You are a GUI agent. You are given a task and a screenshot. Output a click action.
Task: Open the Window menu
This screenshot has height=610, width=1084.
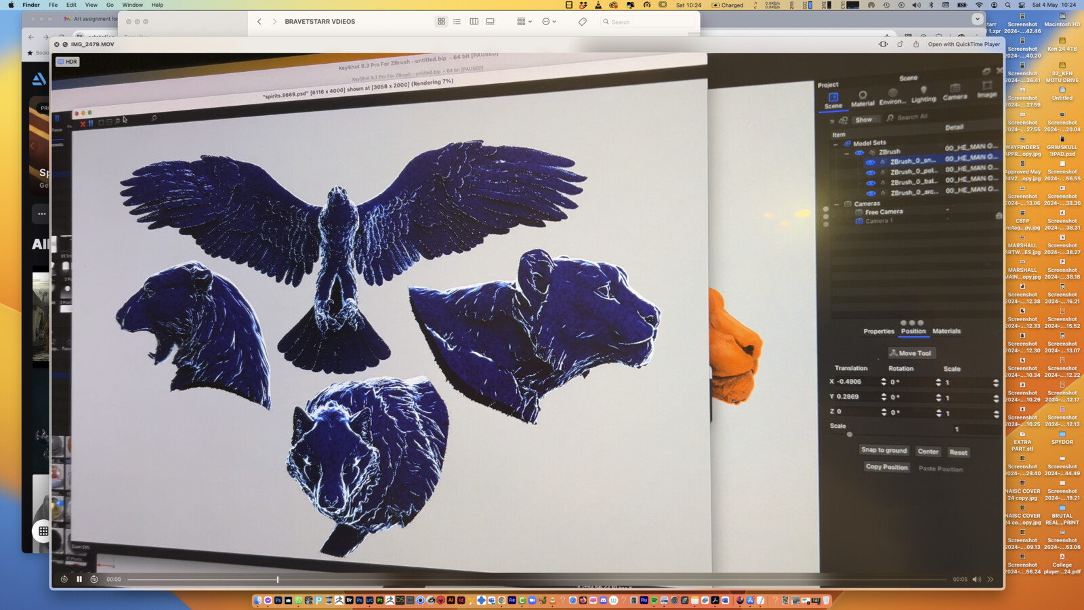pyautogui.click(x=132, y=5)
